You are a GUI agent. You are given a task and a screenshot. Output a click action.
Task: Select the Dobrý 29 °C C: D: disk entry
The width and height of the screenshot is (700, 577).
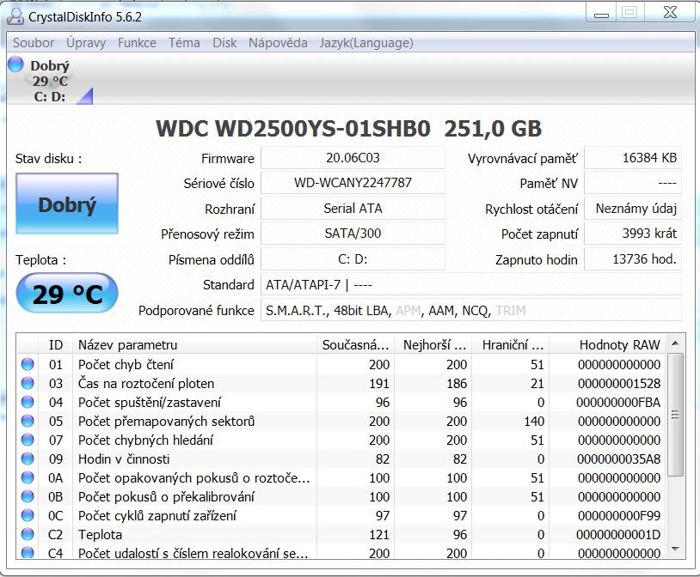[49, 80]
